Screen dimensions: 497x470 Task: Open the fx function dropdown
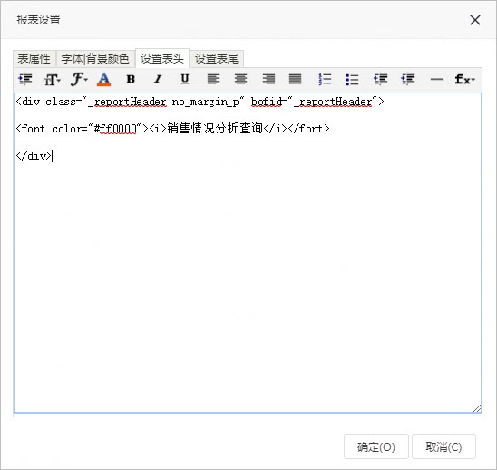click(x=464, y=79)
